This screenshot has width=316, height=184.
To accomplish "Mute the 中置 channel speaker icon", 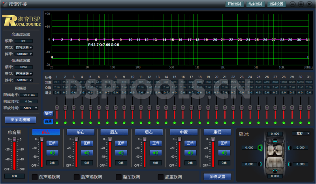I will (x=190, y=153).
